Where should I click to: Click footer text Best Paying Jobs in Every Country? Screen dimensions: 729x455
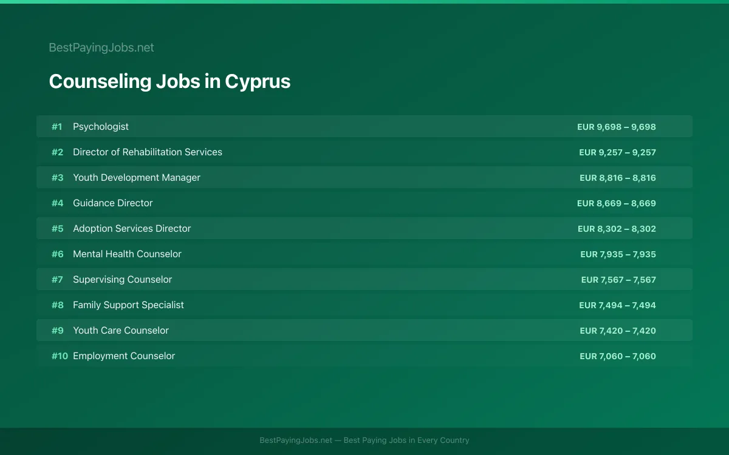tap(406, 440)
